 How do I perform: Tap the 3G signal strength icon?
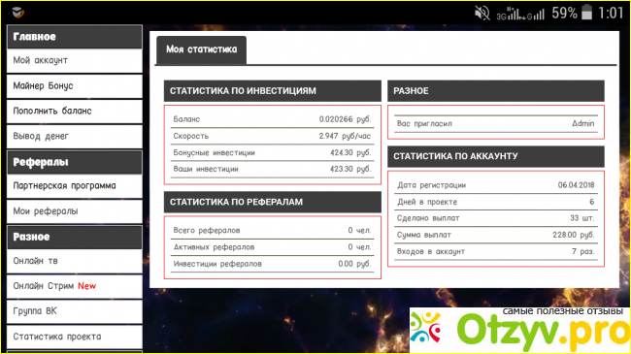(509, 15)
